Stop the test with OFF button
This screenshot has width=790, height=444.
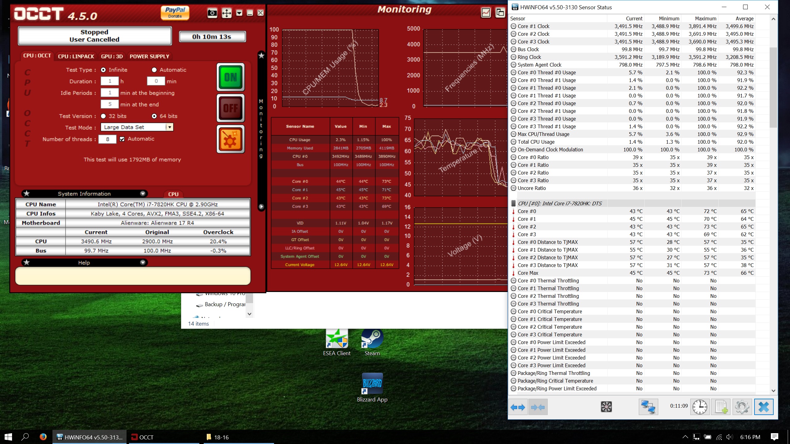[231, 108]
